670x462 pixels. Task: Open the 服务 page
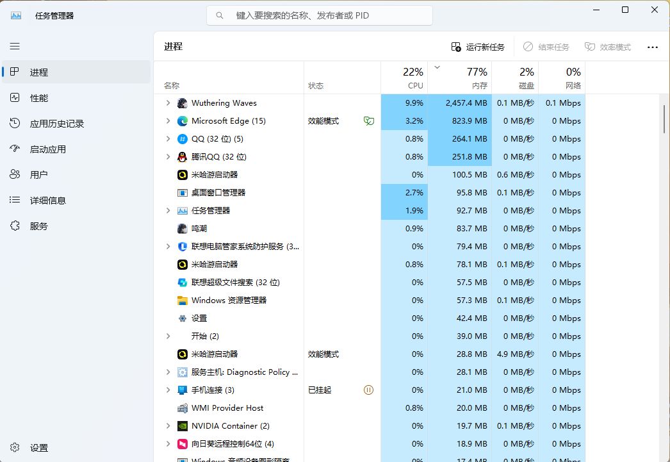click(x=76, y=226)
